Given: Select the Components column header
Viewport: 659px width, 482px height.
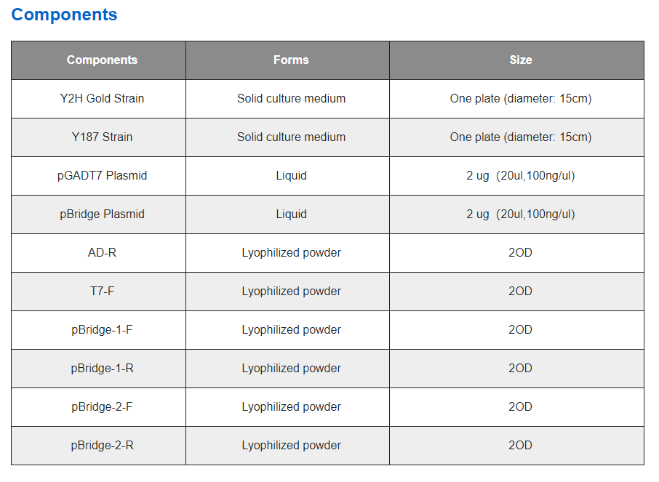Looking at the screenshot, I should [98, 60].
